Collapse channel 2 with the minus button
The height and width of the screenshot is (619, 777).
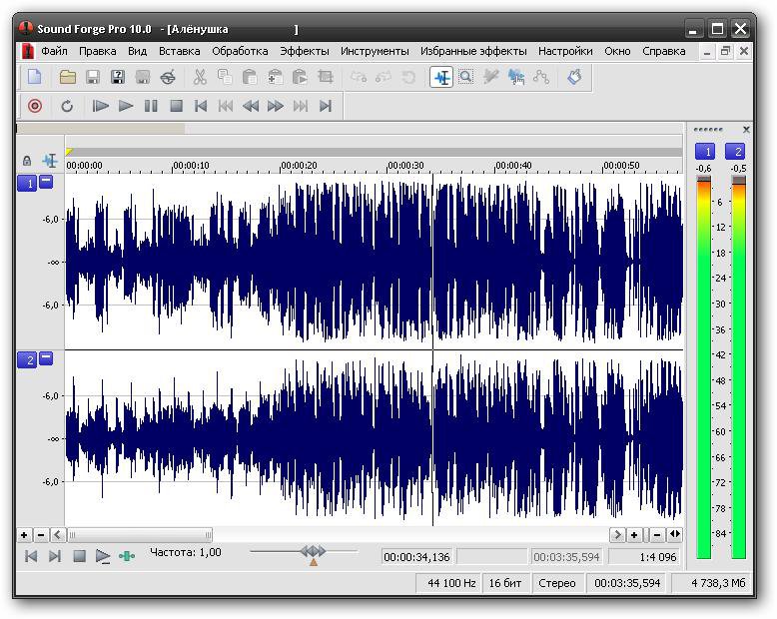(x=46, y=358)
